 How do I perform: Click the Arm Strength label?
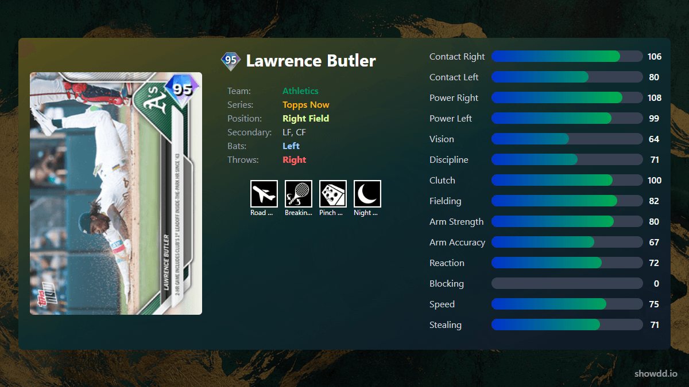coord(456,221)
